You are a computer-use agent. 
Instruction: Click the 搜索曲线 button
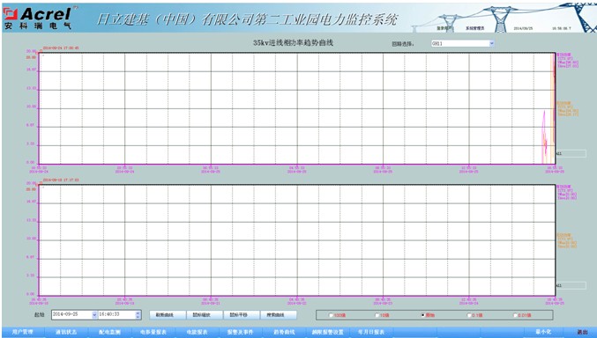278,315
